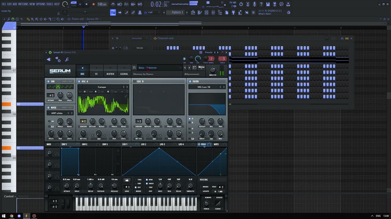Image resolution: width=391 pixels, height=219 pixels.
Task: Click the SUB DIRECT OUT button
Action: [x=67, y=82]
